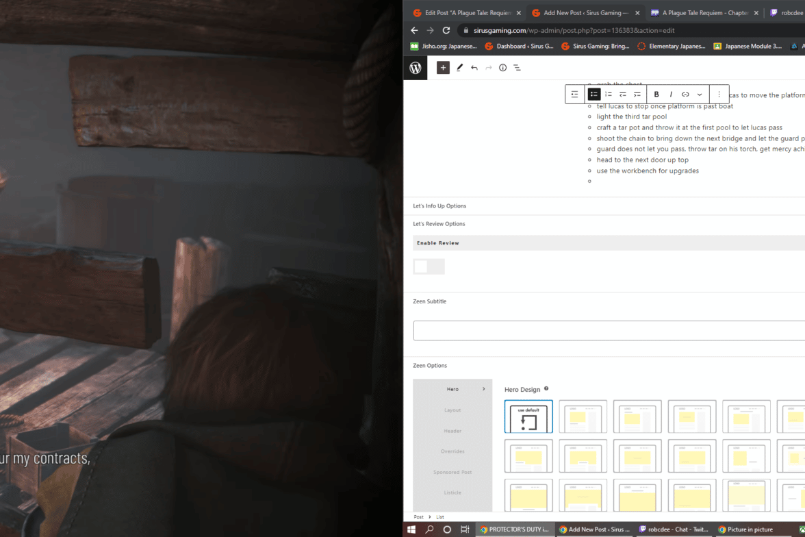Click the list block type icon in the block toolbar
The image size is (805, 537).
[x=574, y=95]
